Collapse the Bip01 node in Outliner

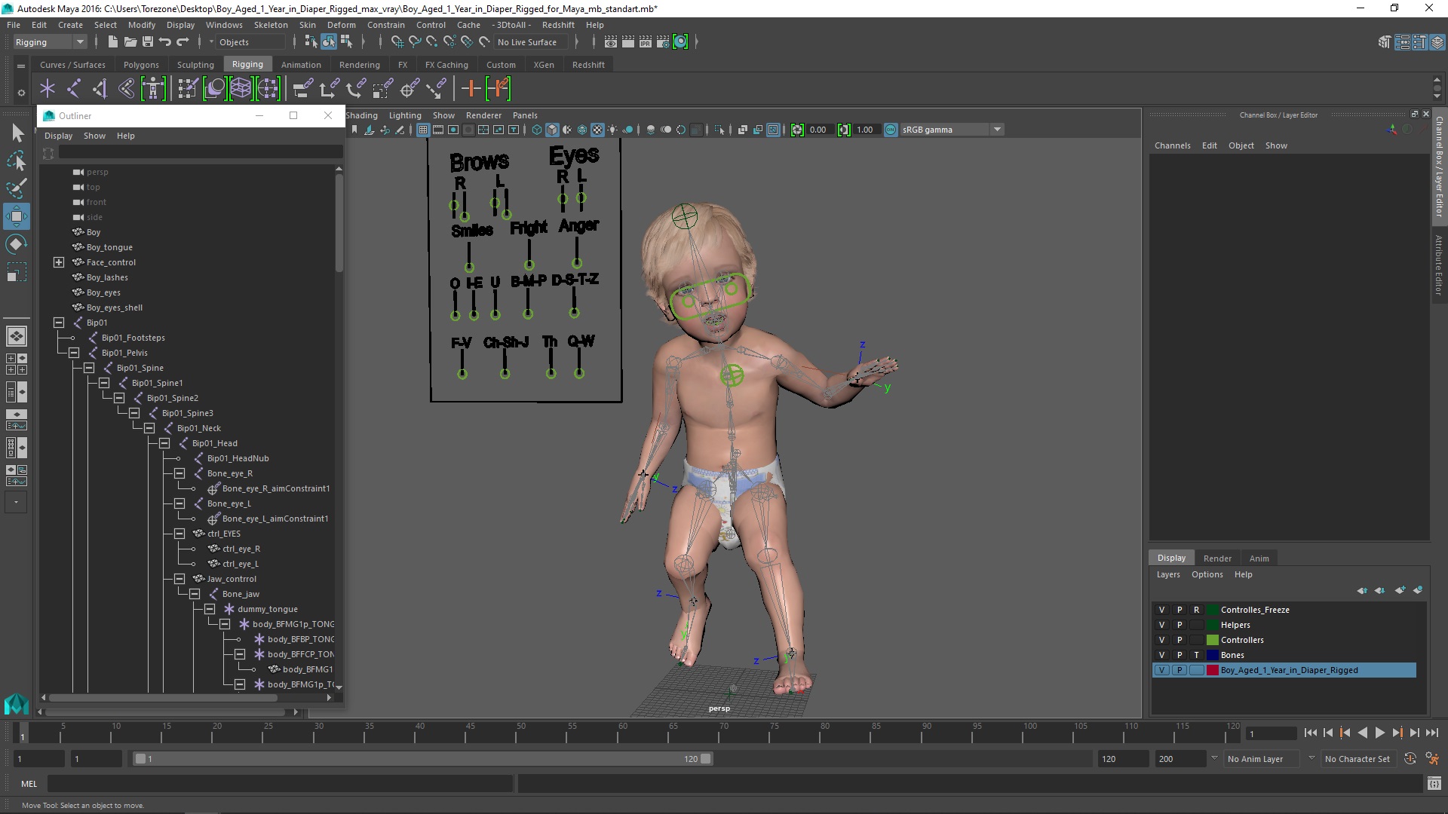(59, 323)
